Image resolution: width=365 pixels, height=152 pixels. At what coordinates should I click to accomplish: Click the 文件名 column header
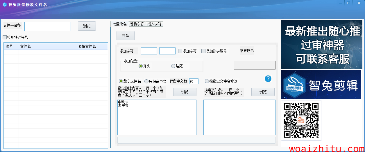[48, 46]
